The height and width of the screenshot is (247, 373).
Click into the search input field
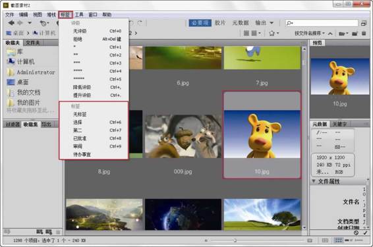click(x=322, y=23)
